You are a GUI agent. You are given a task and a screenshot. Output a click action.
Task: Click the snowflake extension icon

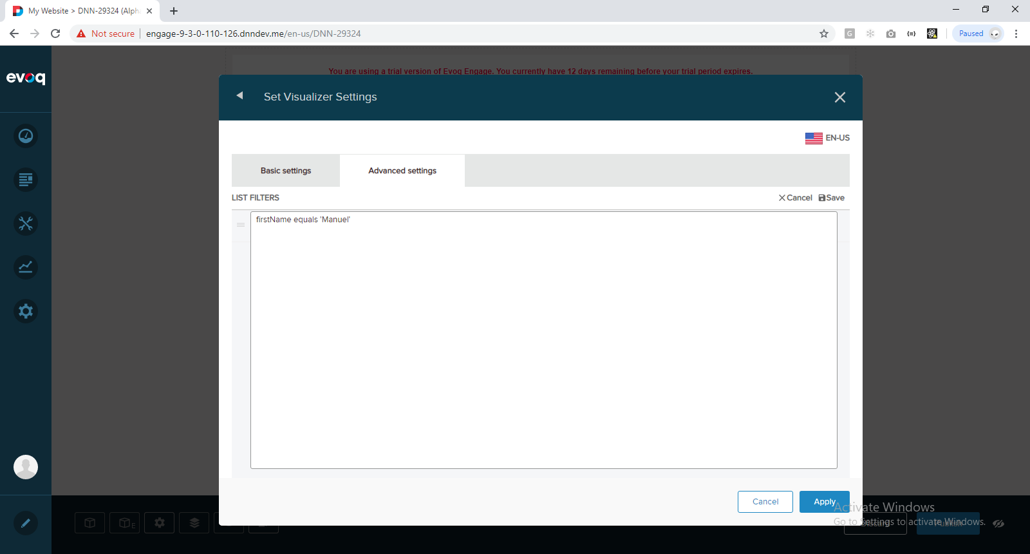(870, 33)
